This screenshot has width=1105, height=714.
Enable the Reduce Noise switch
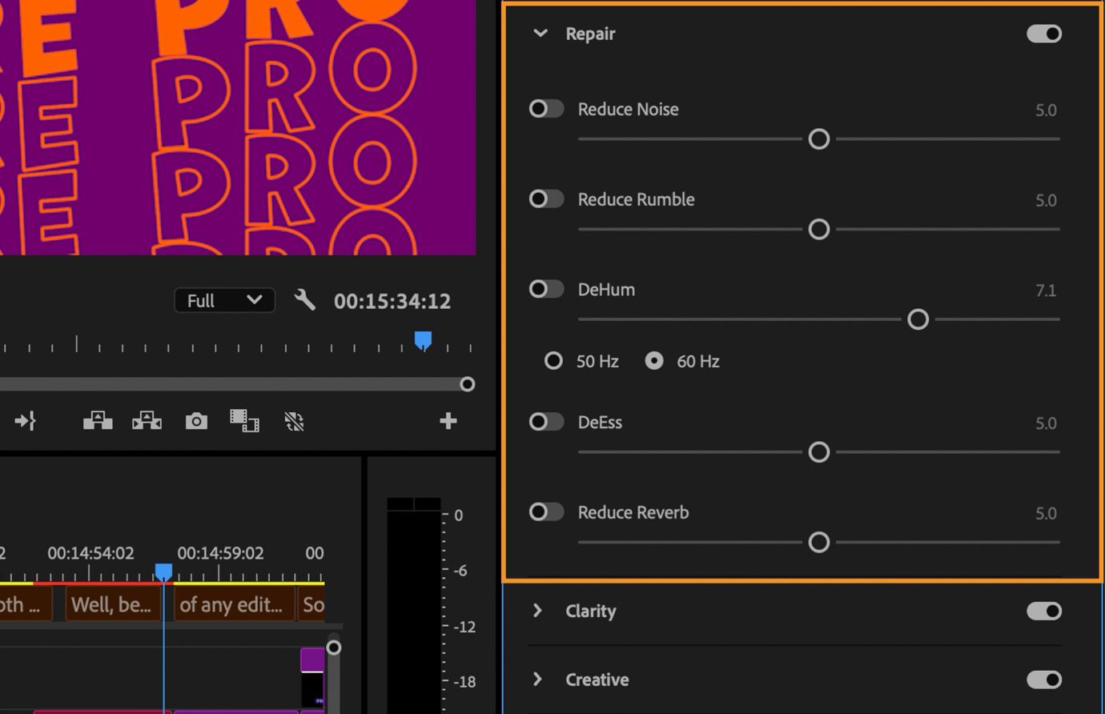[x=546, y=109]
